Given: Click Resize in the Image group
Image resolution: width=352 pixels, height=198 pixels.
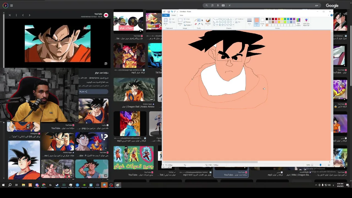Looking at the screenshot, I should coord(187,22).
